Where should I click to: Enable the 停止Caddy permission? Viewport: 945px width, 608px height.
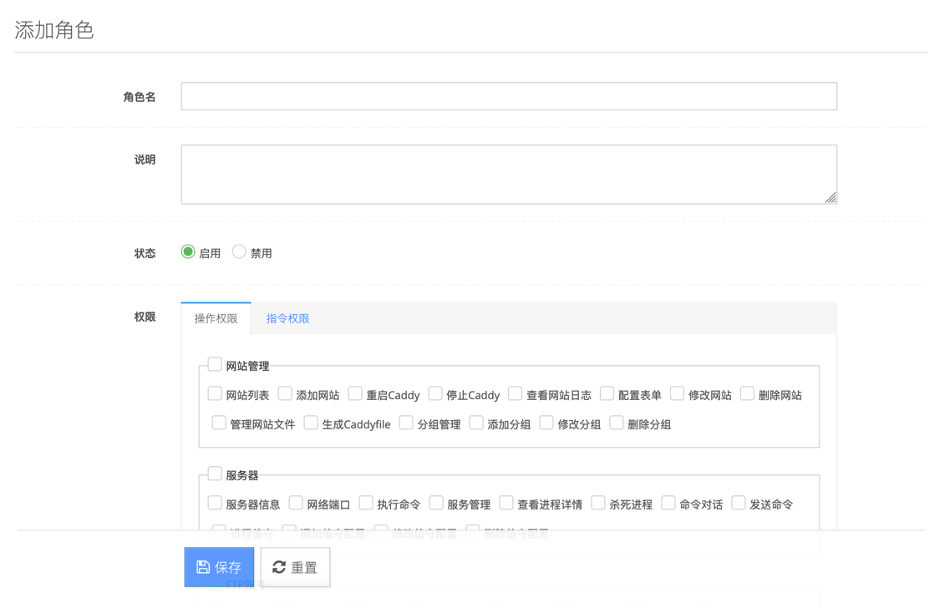click(x=435, y=393)
